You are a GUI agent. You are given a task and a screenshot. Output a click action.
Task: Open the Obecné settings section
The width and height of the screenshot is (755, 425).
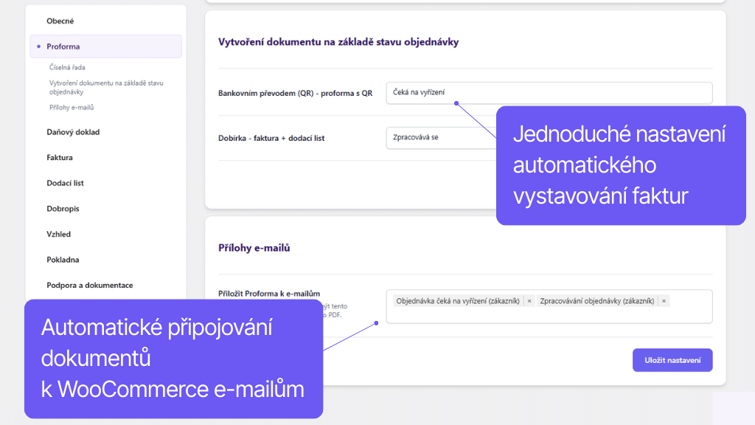[x=60, y=21]
